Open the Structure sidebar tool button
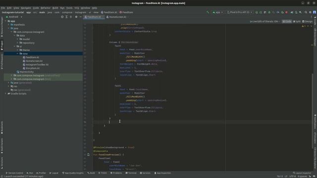 tap(2, 163)
